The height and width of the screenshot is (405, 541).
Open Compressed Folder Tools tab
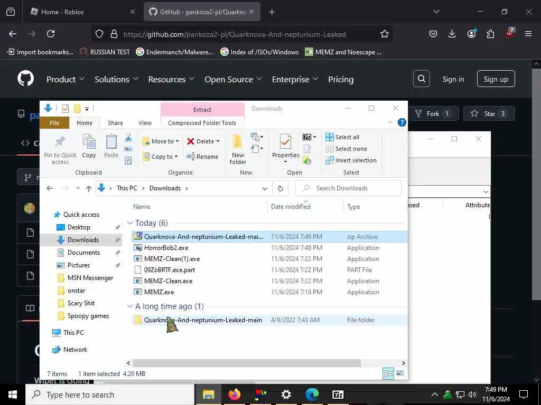(202, 123)
